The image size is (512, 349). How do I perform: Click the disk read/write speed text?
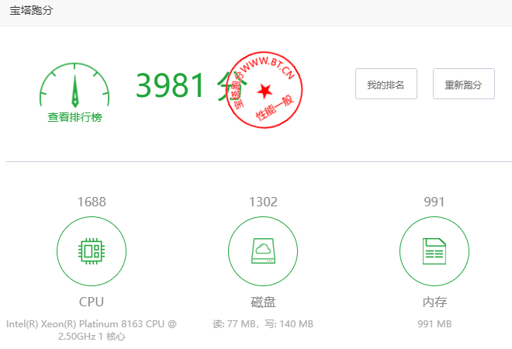coord(263,324)
